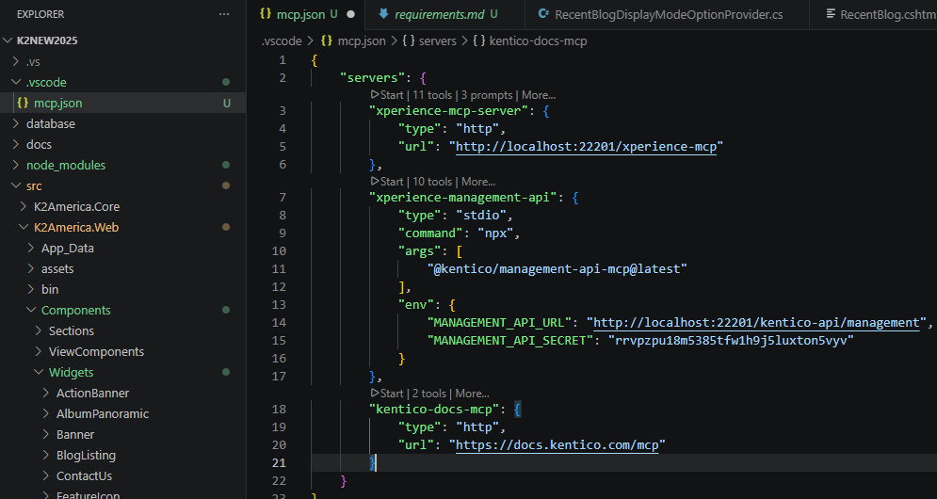This screenshot has height=499, width=937.
Task: Collapse the Components folder
Action: 31,310
